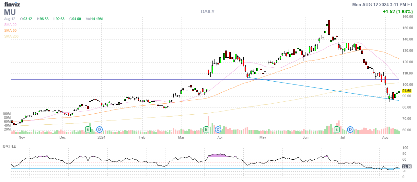
Task: Select the dividend "D" marker before 2024
Action: click(100, 130)
